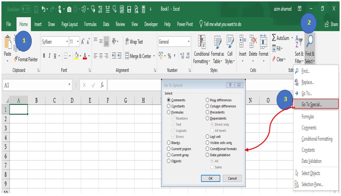Select Current region option

pyautogui.click(x=169, y=148)
